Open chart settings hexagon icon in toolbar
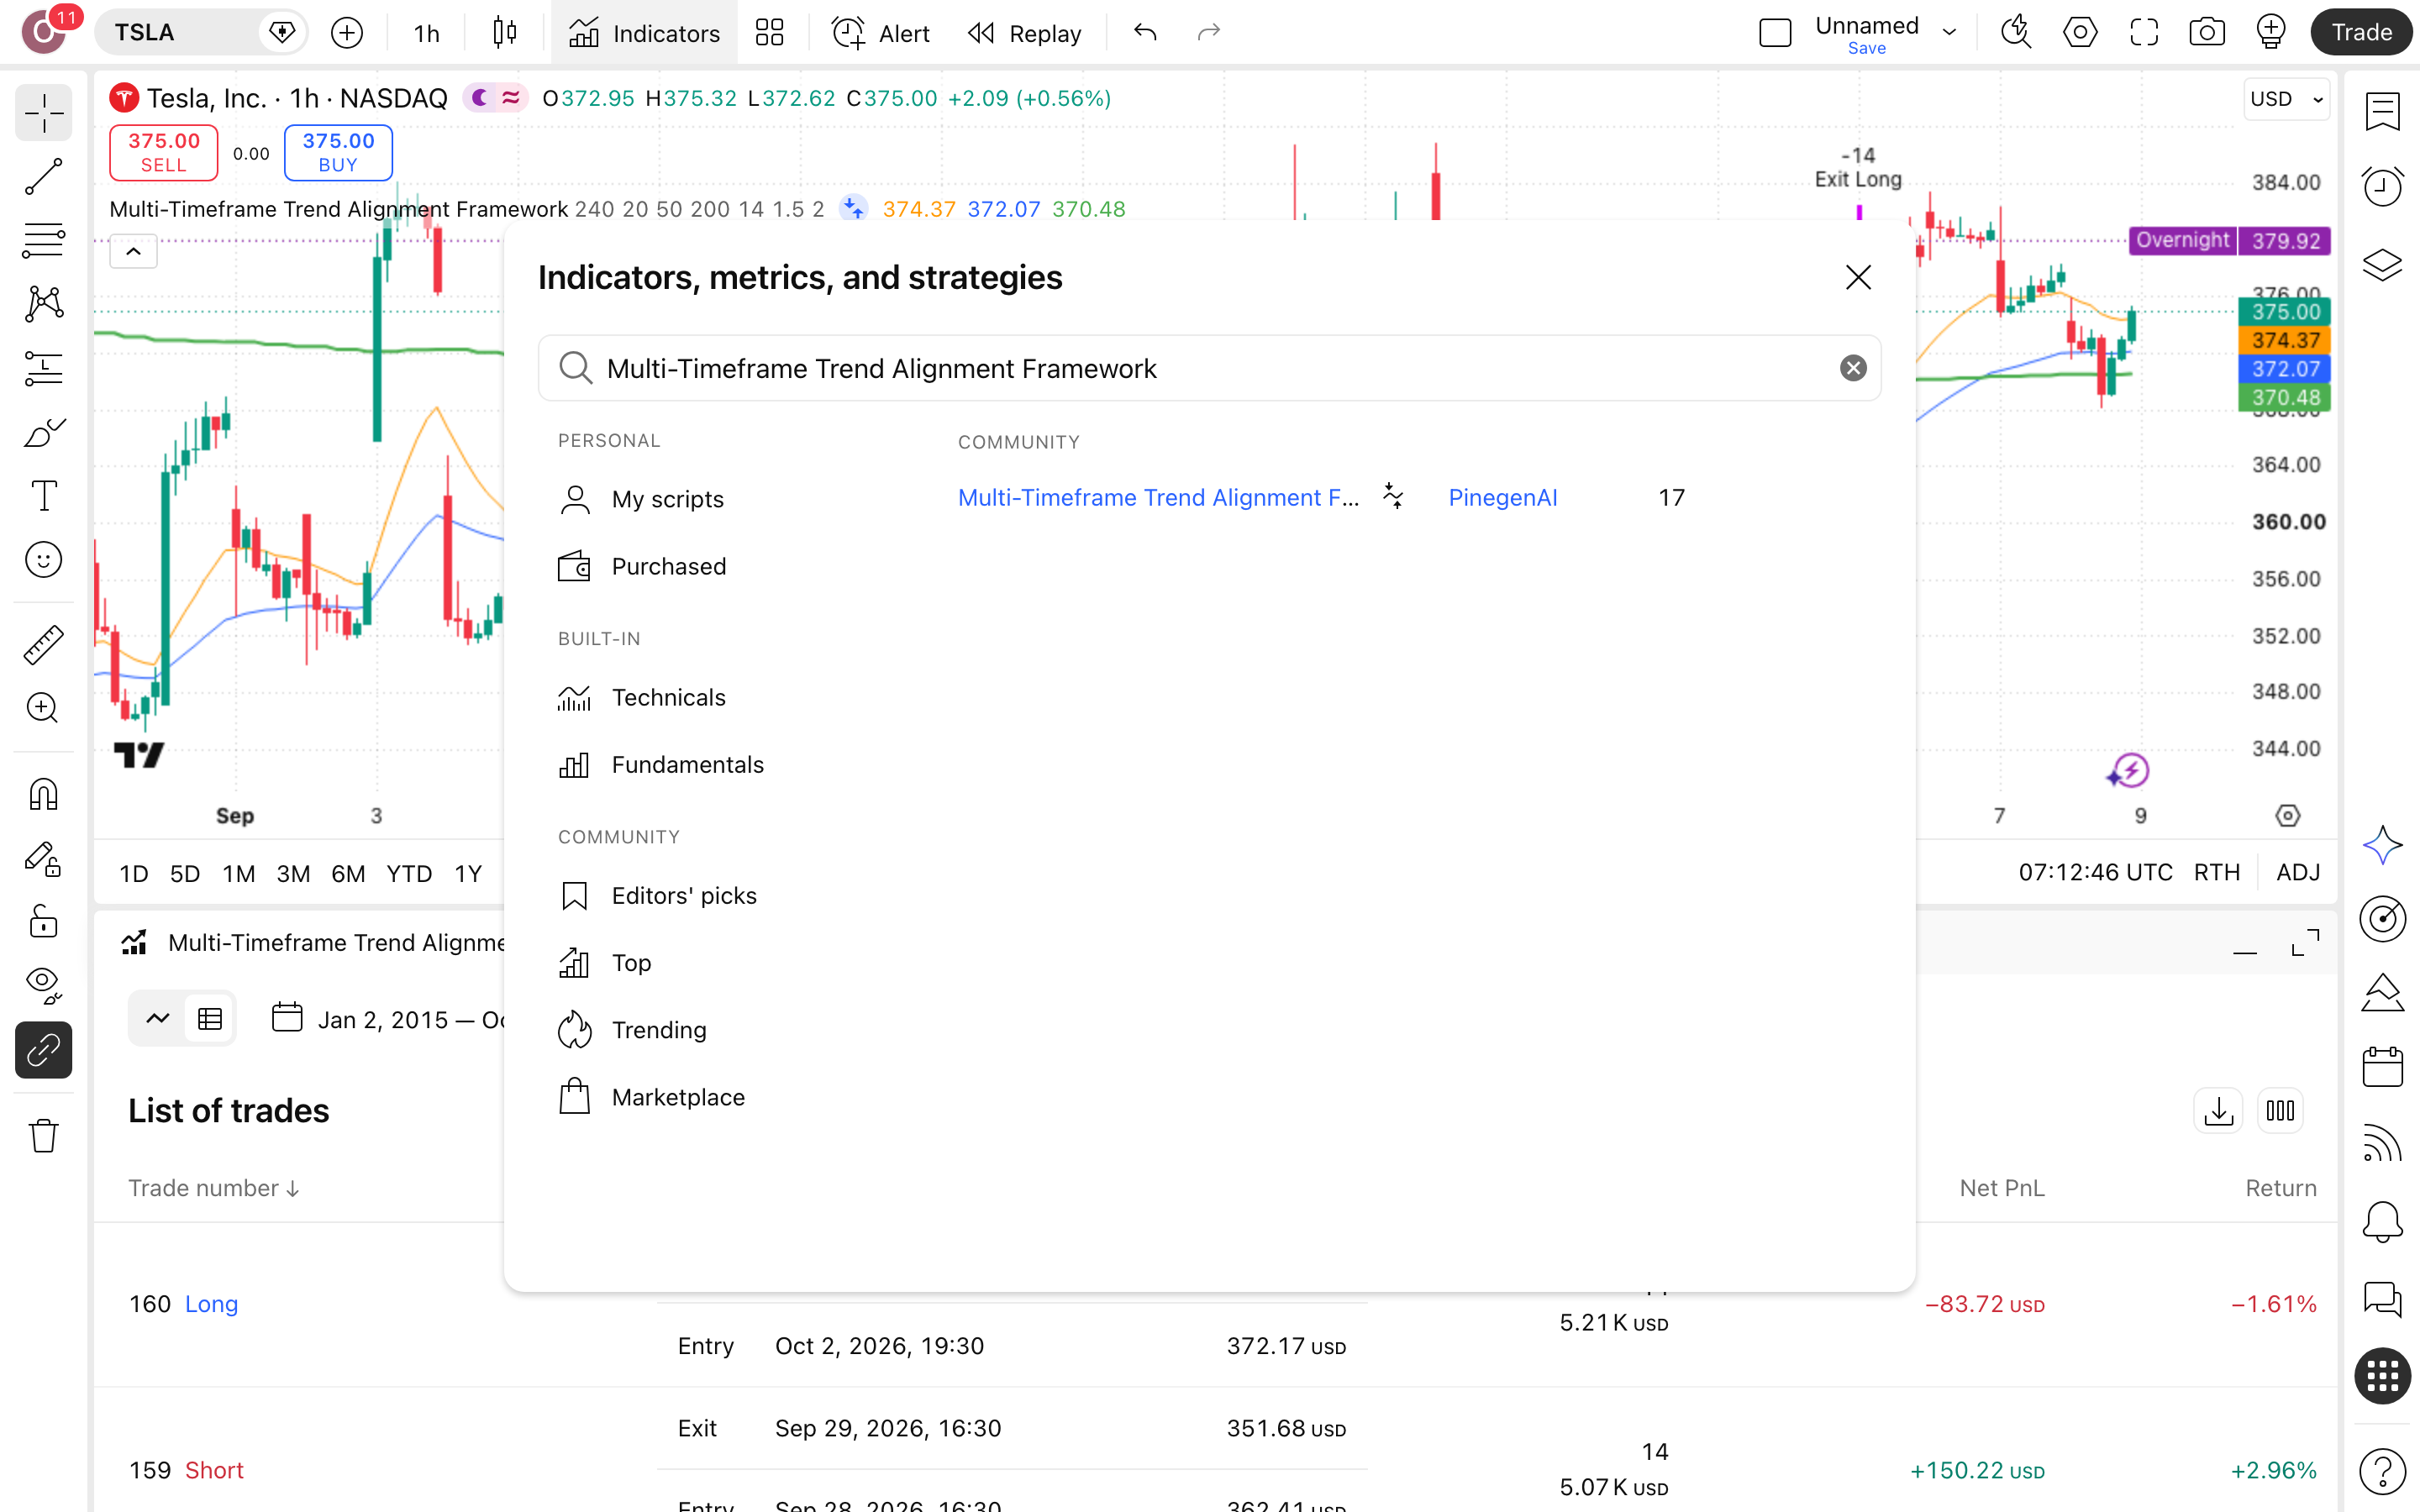Viewport: 2420px width, 1512px height. coord(2080,33)
